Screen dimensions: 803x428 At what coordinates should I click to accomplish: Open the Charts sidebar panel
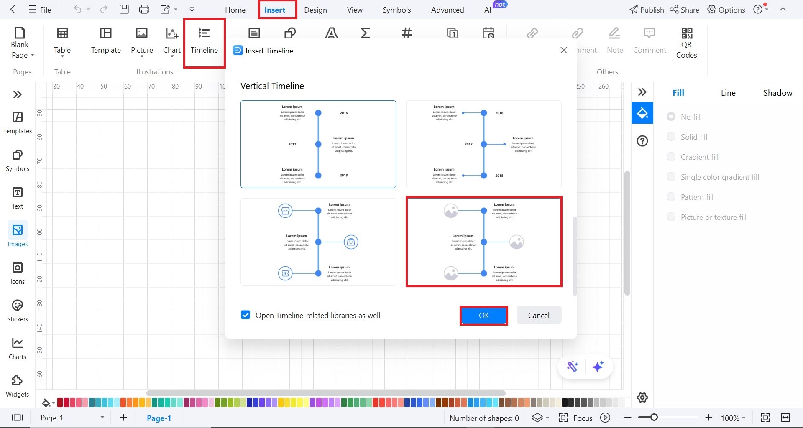[x=18, y=349]
